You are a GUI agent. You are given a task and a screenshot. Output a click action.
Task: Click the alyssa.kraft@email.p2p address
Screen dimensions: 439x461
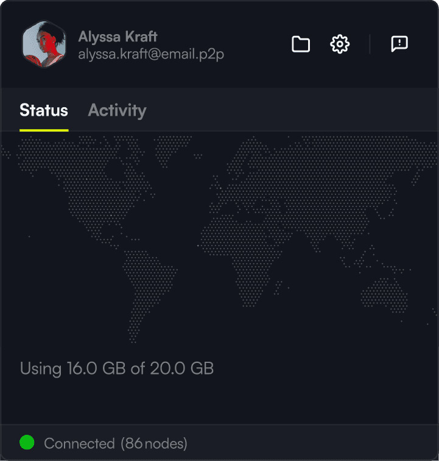click(151, 54)
